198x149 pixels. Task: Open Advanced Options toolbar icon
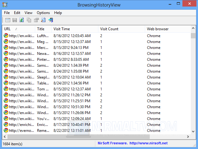[x=8, y=20]
